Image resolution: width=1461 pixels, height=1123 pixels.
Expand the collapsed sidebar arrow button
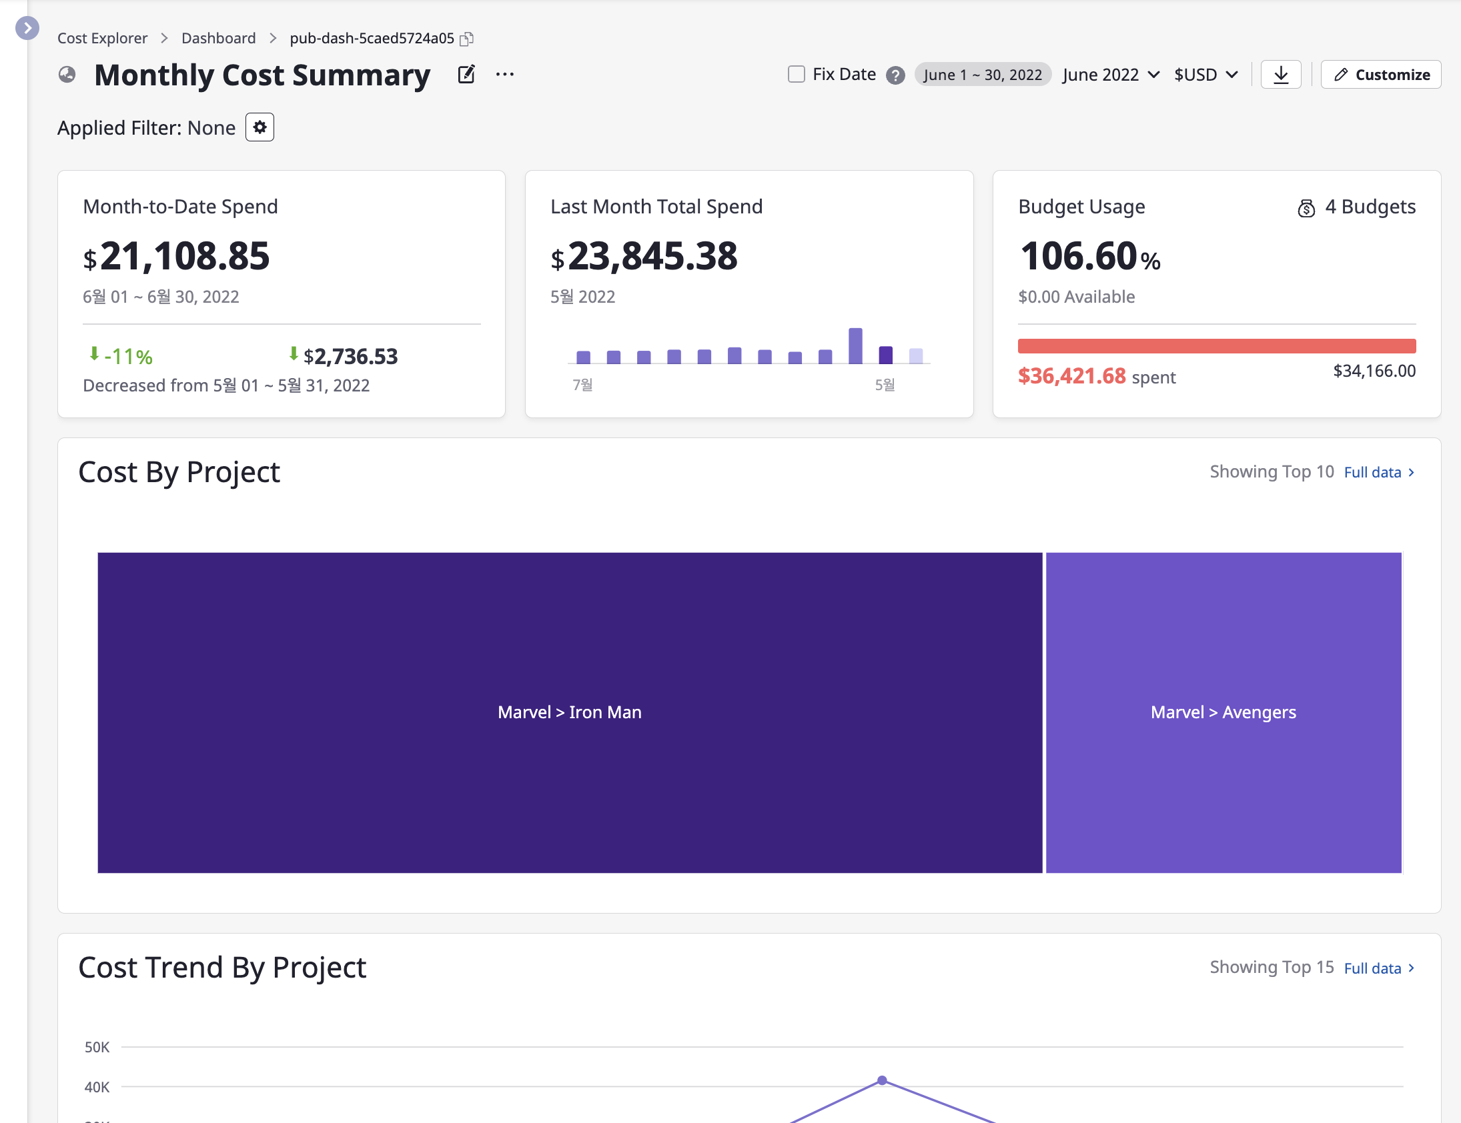point(27,28)
